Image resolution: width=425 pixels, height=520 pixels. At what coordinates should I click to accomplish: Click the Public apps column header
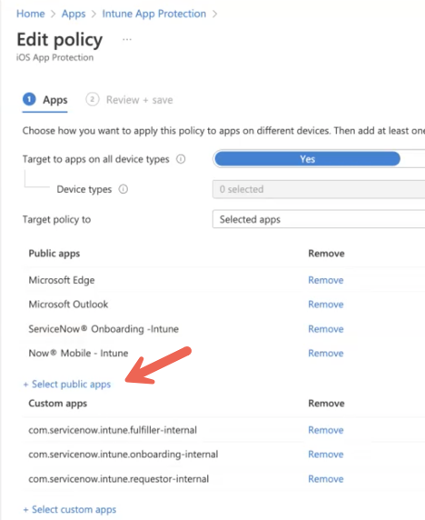(54, 254)
